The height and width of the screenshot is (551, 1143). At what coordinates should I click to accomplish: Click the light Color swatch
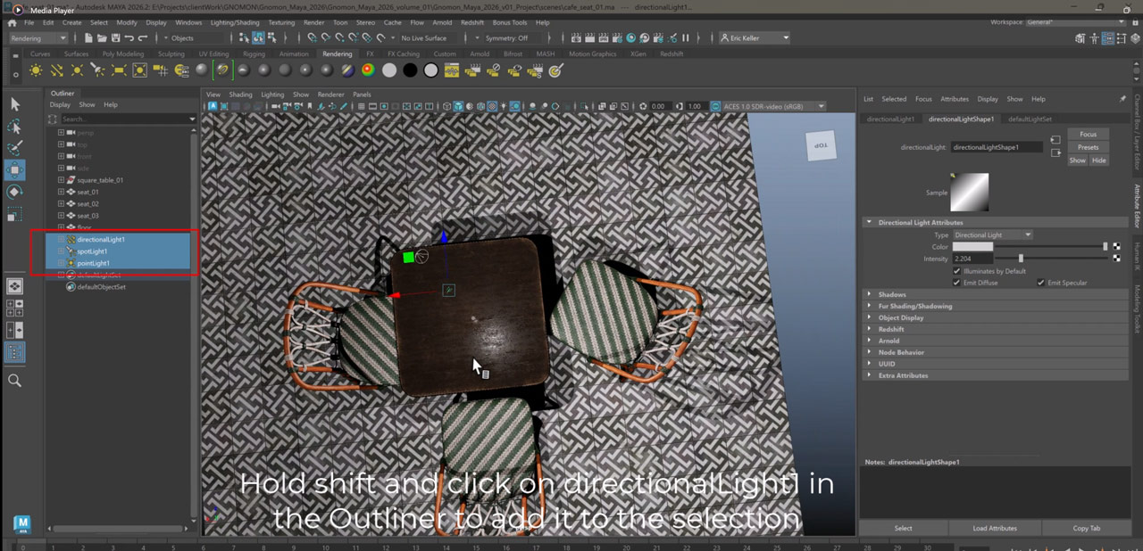tap(972, 247)
